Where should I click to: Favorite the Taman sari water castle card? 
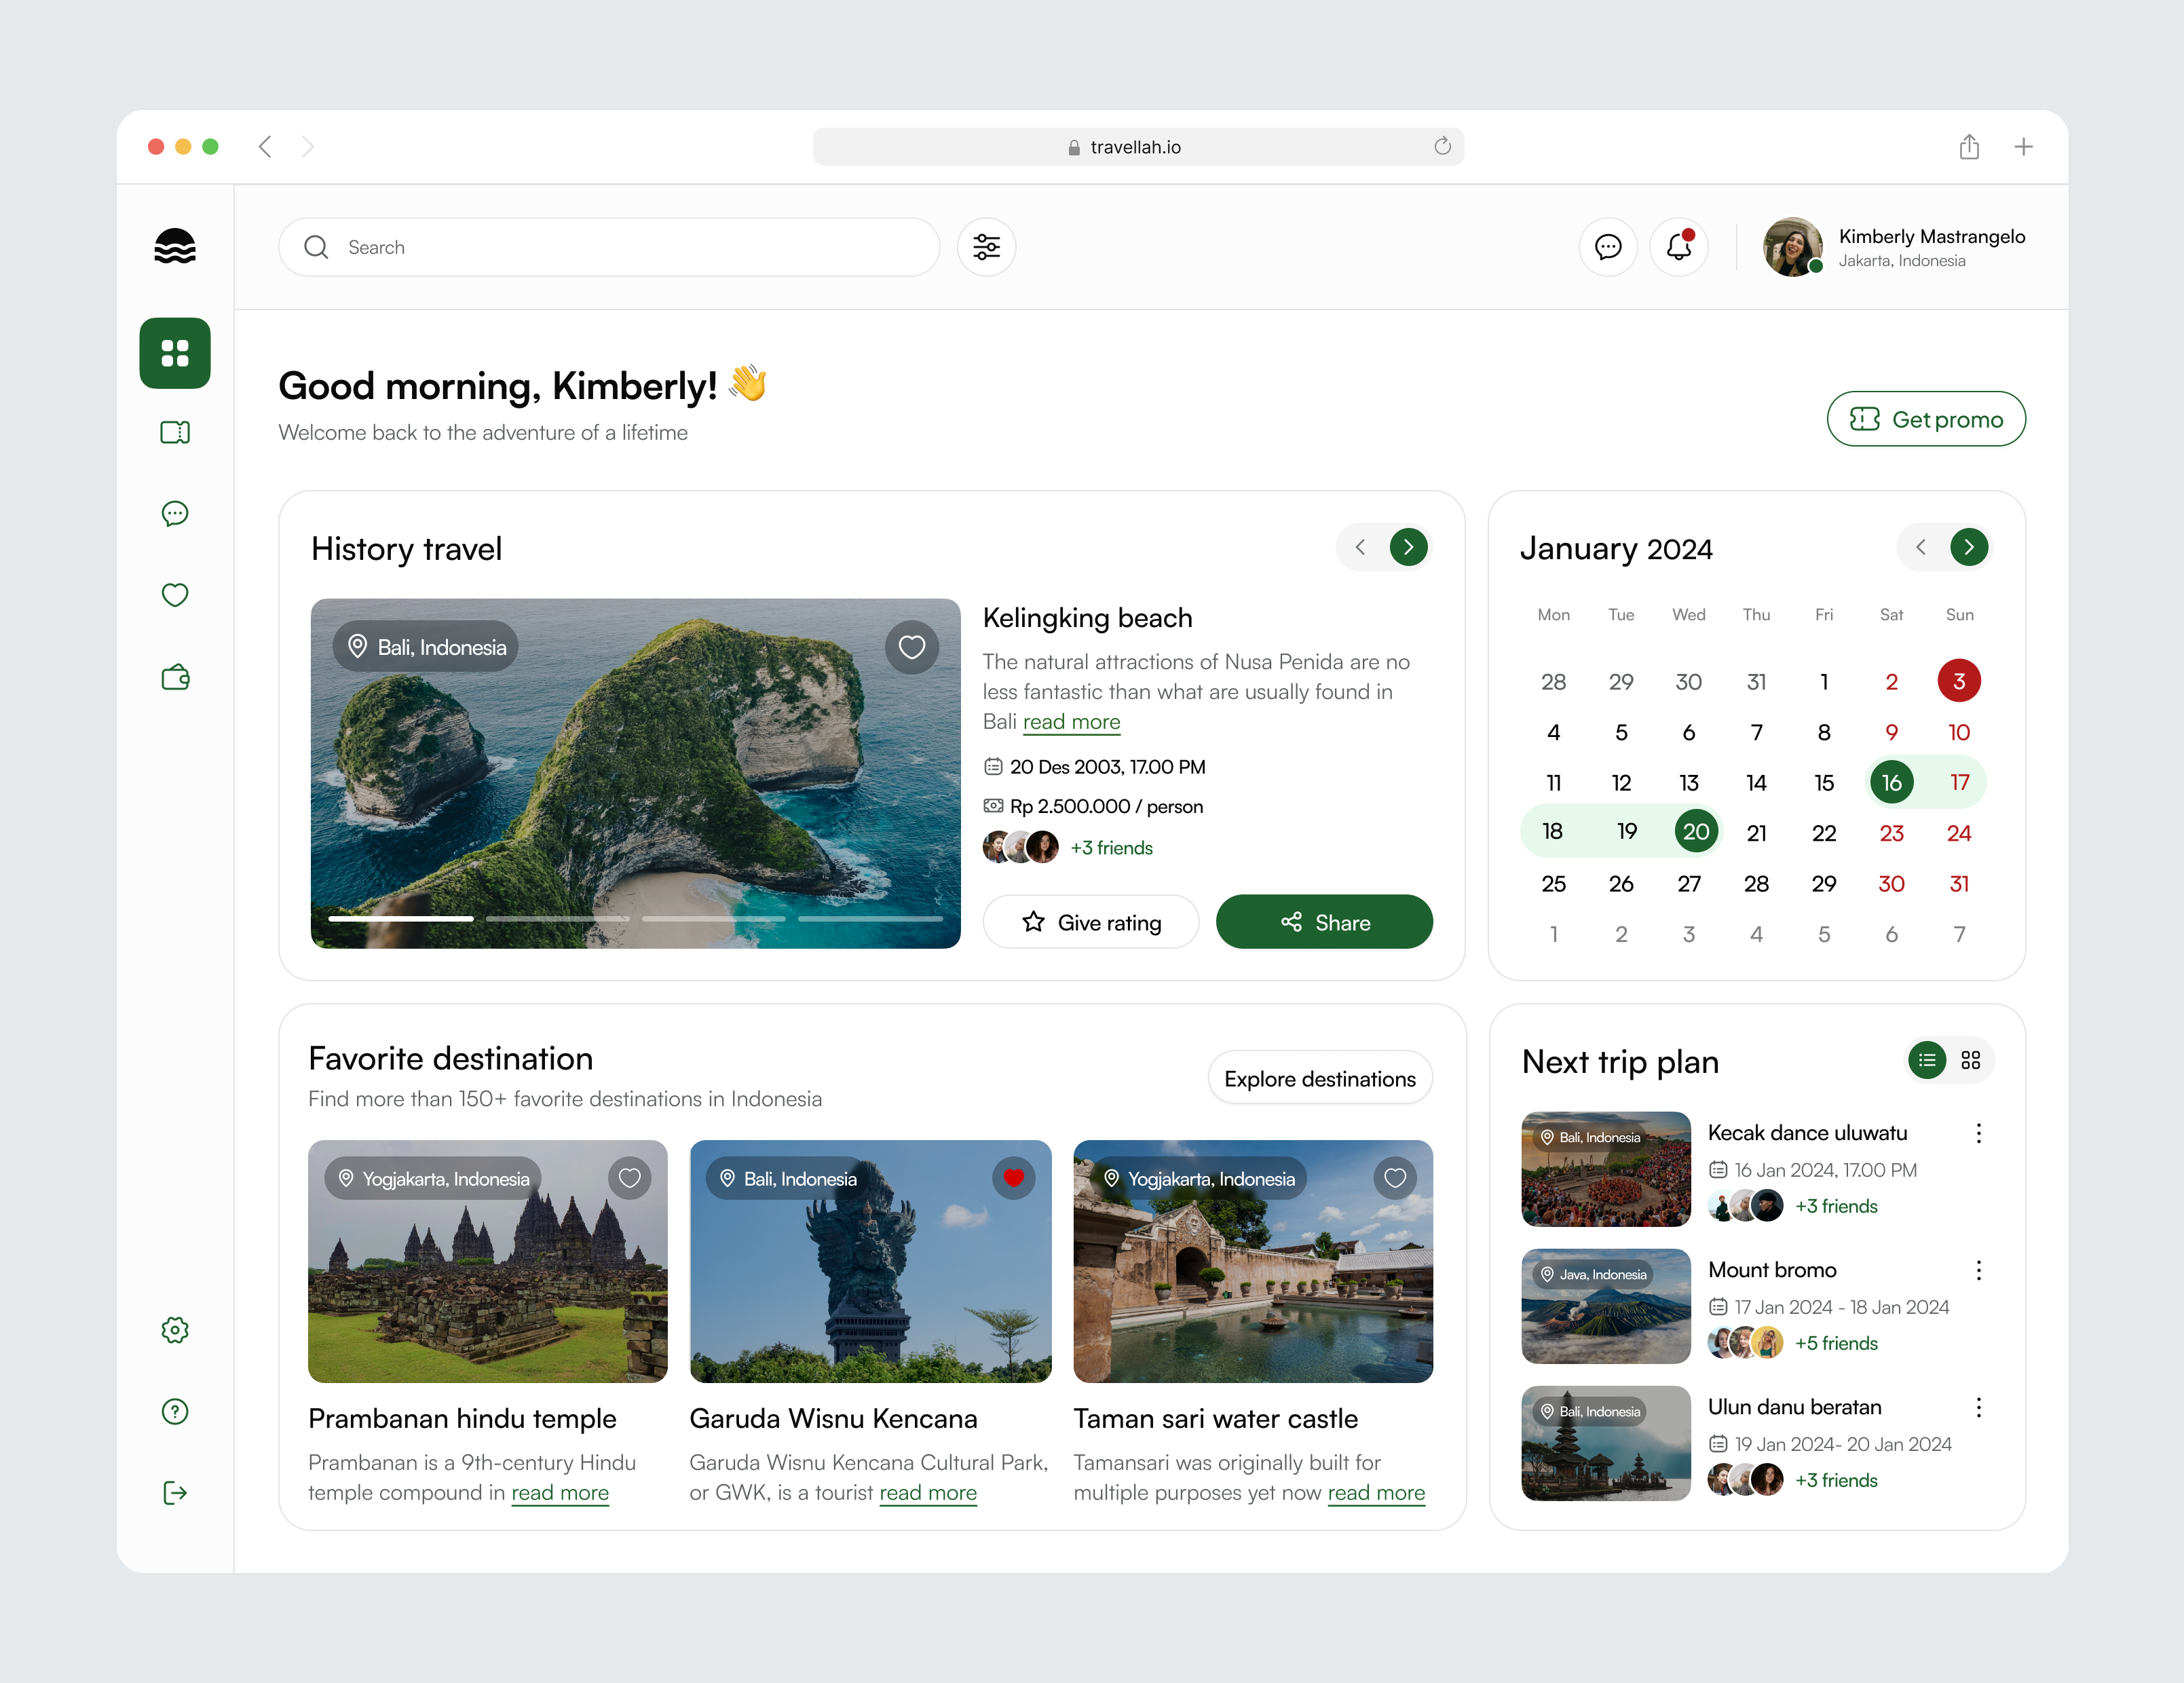[1396, 1178]
